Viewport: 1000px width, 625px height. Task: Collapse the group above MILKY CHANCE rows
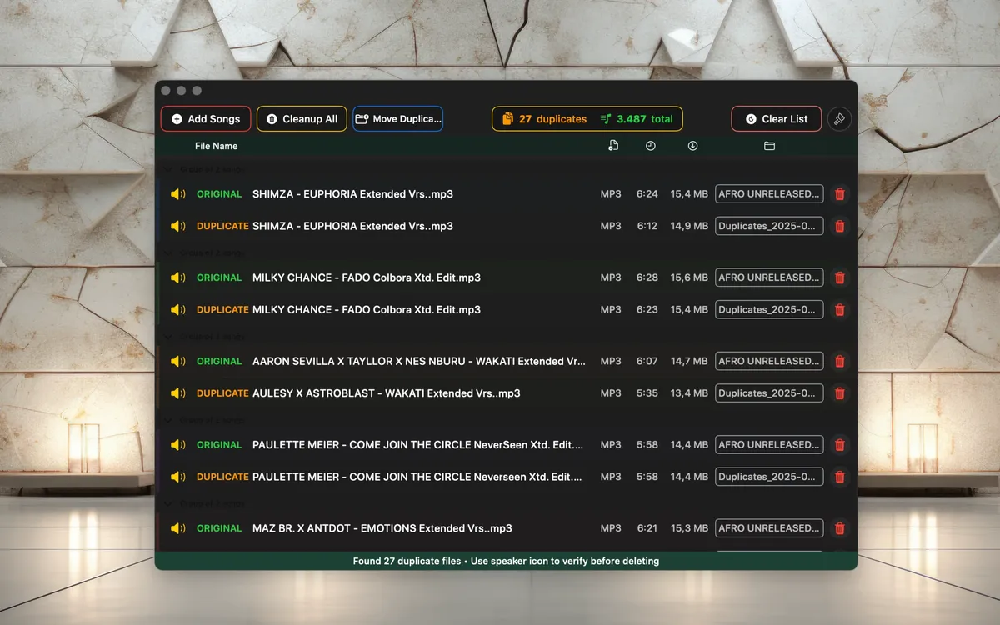point(168,252)
